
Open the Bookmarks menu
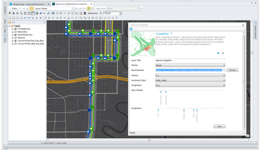click(x=93, y=13)
